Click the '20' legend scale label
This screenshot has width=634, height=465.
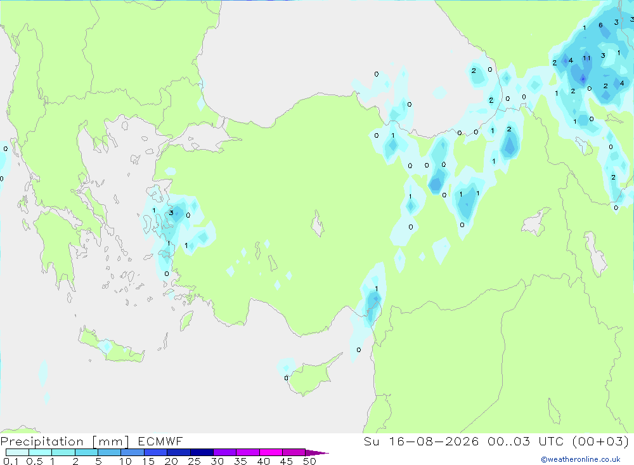(x=171, y=461)
